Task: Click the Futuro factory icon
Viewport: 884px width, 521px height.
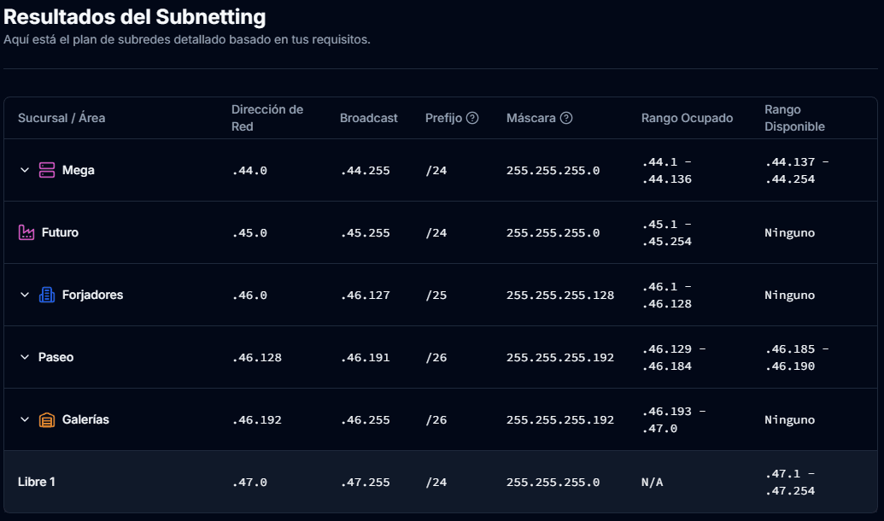Action: click(x=26, y=232)
